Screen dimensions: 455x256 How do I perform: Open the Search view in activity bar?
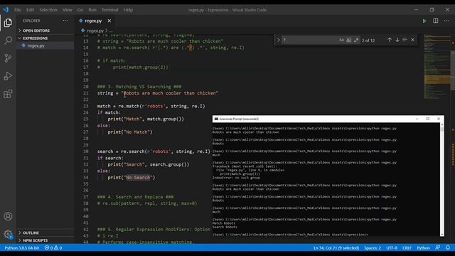coord(8,41)
